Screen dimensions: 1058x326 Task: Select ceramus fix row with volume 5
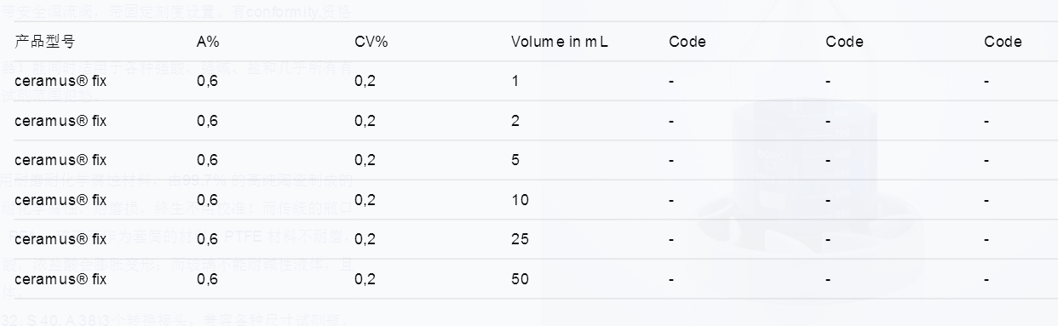tap(529, 160)
